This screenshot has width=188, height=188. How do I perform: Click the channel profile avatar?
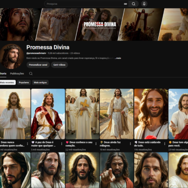pos(11,56)
